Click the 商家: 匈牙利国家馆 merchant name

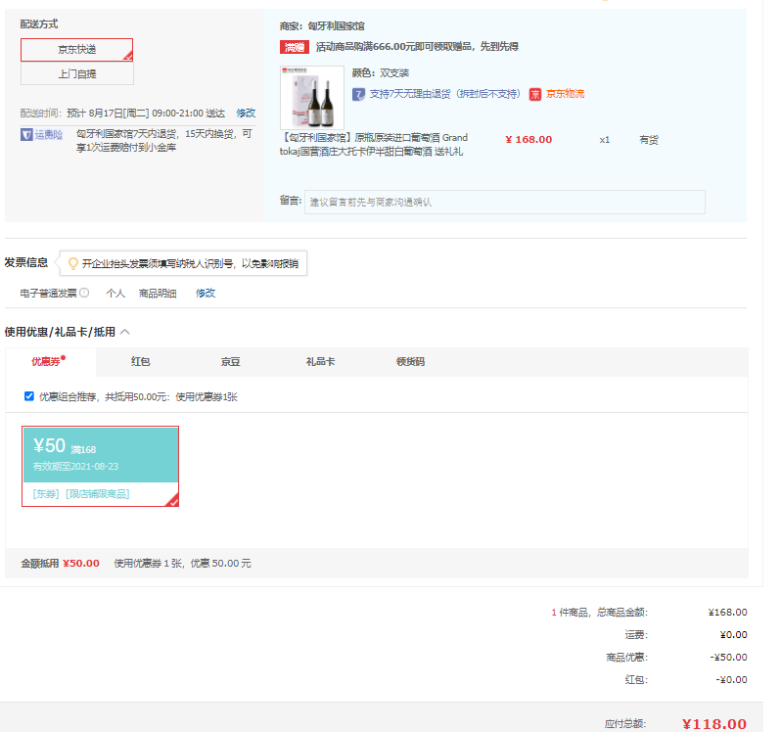322,25
